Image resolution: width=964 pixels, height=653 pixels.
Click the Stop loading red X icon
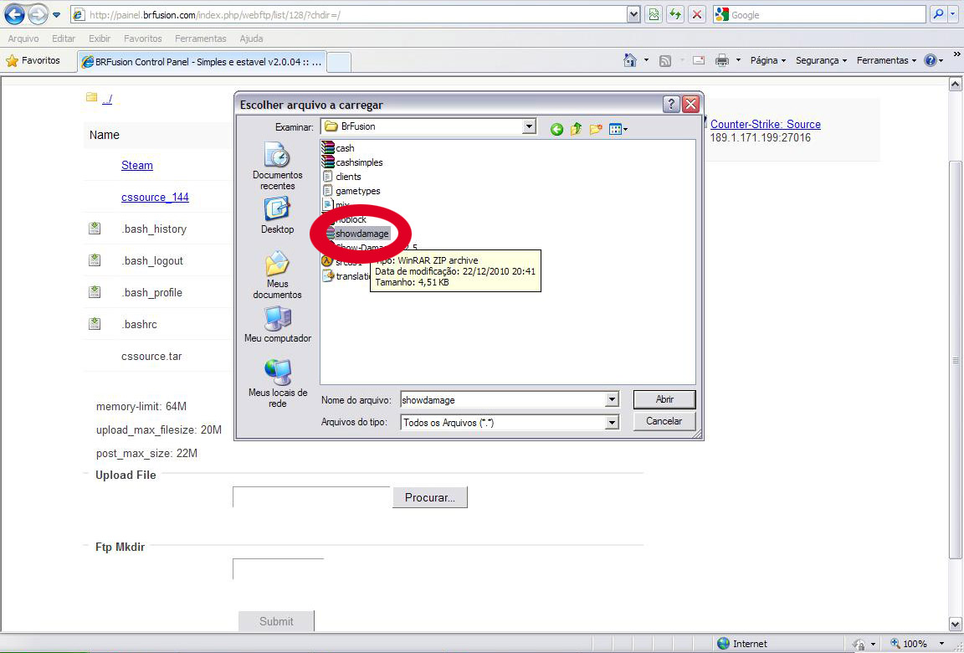click(696, 14)
